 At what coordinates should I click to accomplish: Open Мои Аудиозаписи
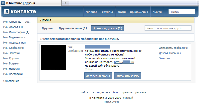(x=14, y=43)
